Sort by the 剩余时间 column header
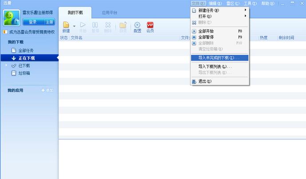Screen dimensions: 306x179 [286, 38]
